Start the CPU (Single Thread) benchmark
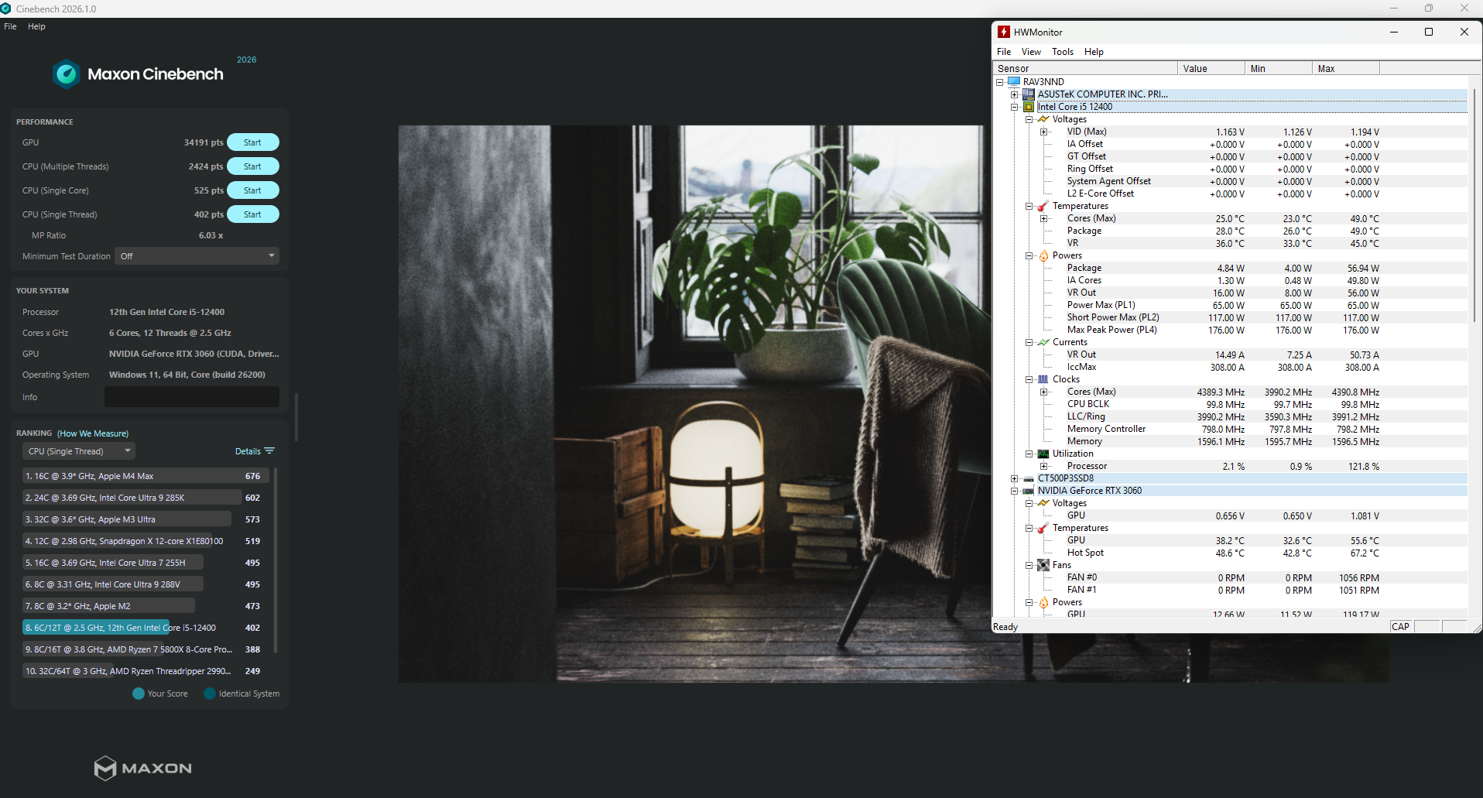This screenshot has height=798, width=1483. tap(253, 214)
